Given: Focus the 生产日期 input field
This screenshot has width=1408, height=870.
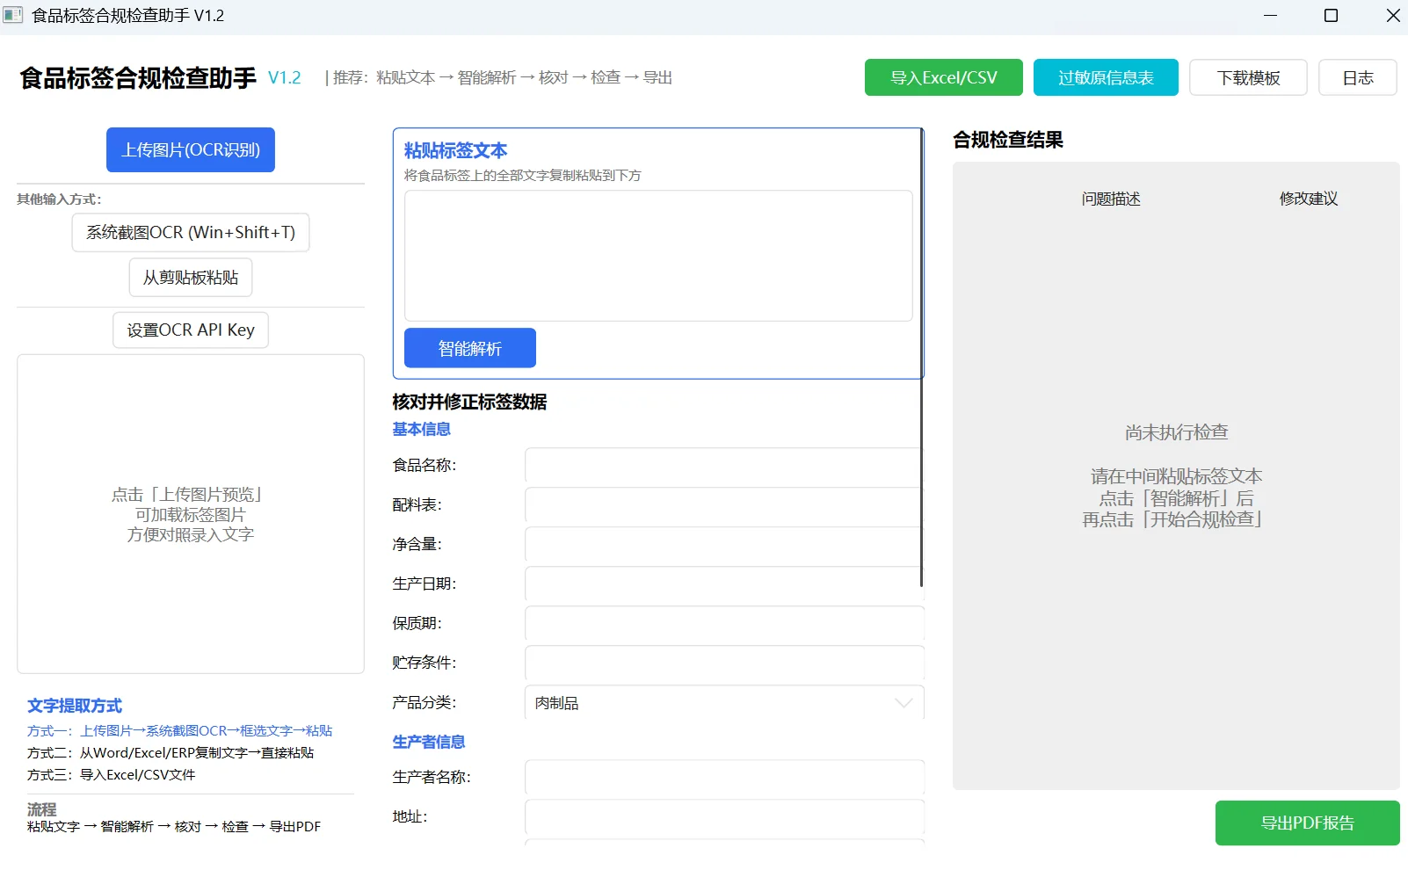Looking at the screenshot, I should tap(724, 584).
